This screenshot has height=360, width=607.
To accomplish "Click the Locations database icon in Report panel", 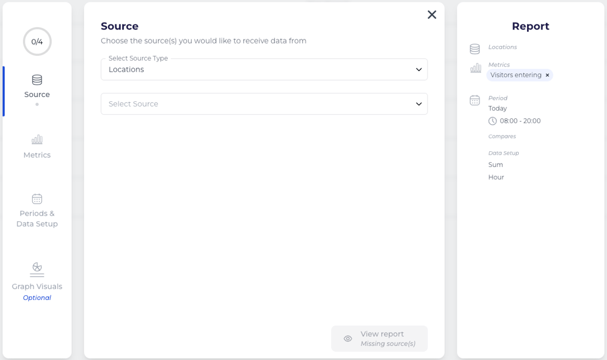I will [x=475, y=49].
